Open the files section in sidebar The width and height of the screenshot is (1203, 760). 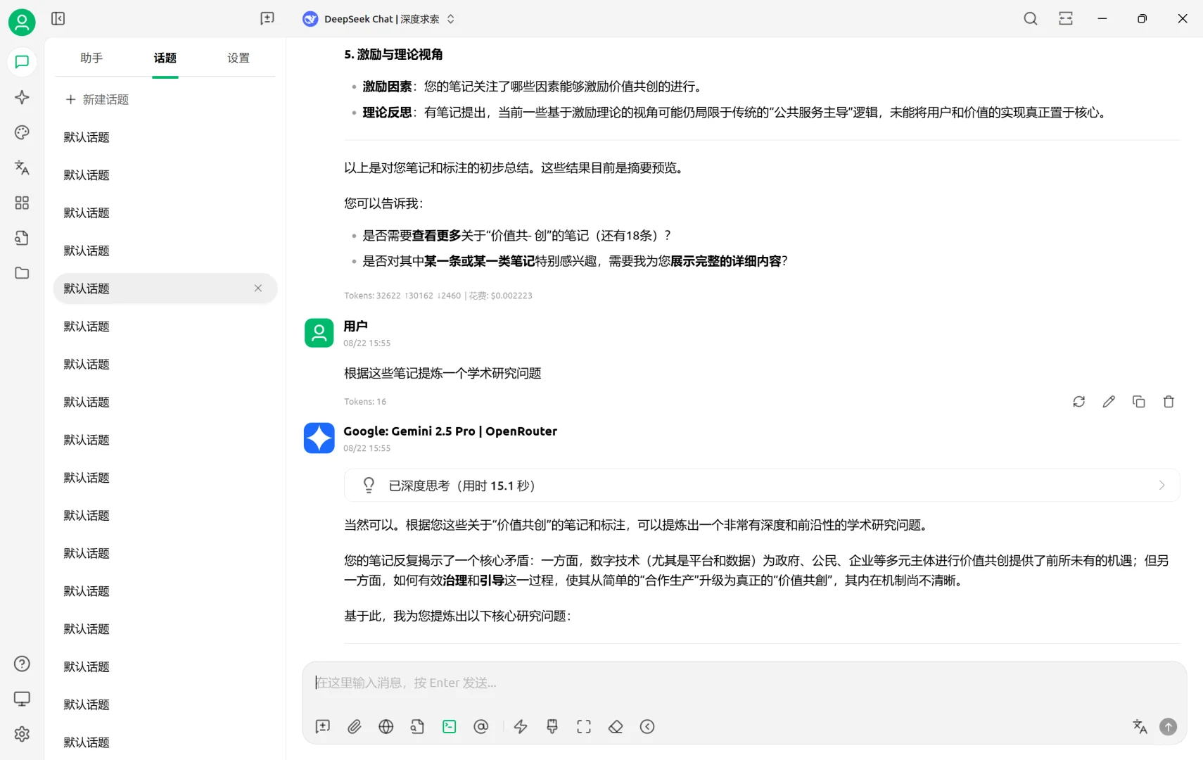(x=22, y=273)
